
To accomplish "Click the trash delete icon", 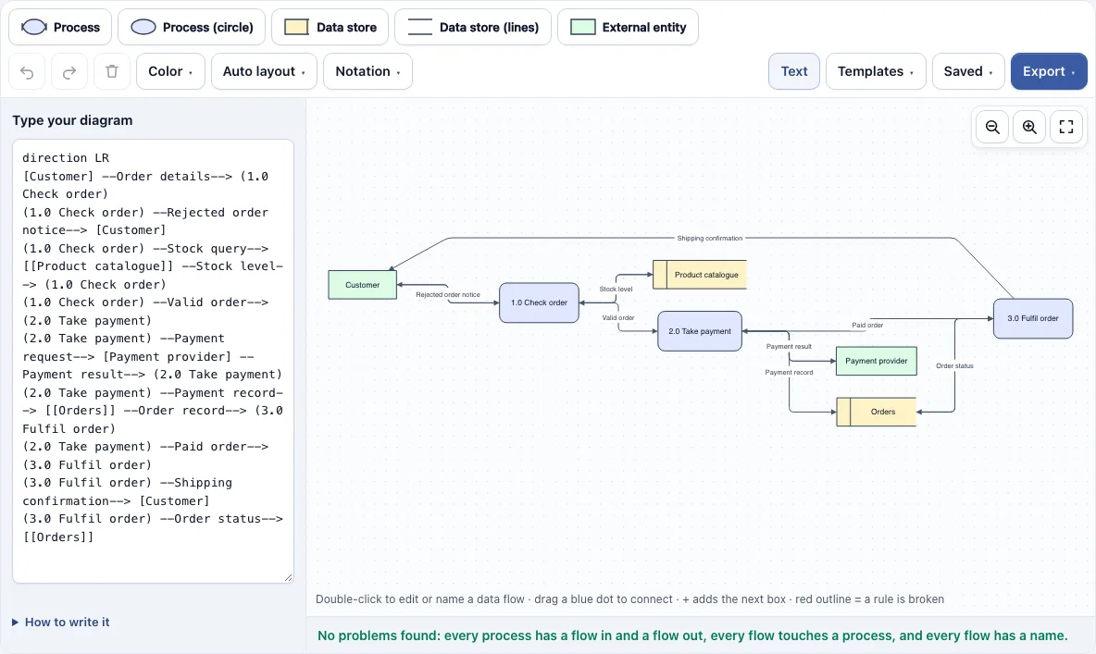I will [x=112, y=71].
